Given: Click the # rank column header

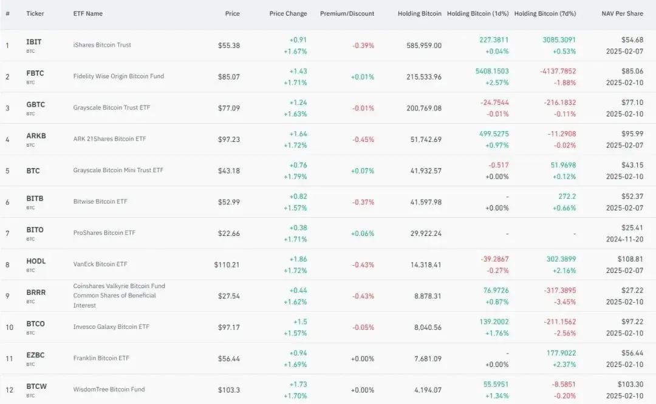Looking at the screenshot, I should tap(7, 13).
